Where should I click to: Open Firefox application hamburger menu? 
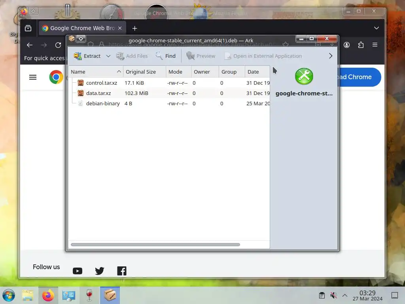click(375, 45)
